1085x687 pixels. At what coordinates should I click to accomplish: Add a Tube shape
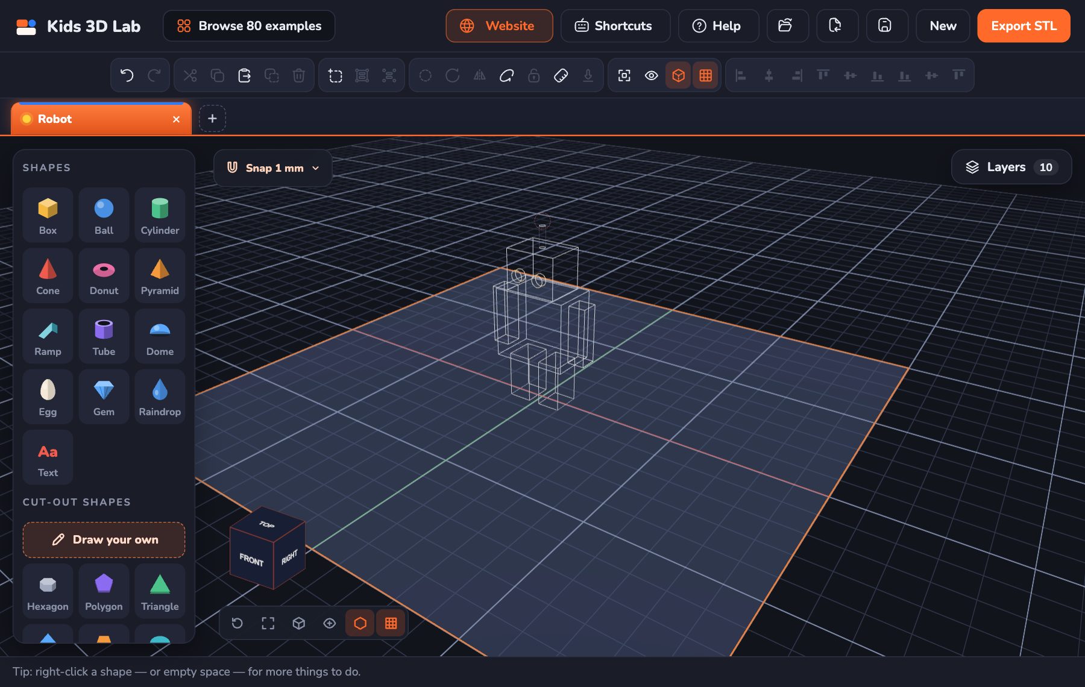pyautogui.click(x=104, y=336)
